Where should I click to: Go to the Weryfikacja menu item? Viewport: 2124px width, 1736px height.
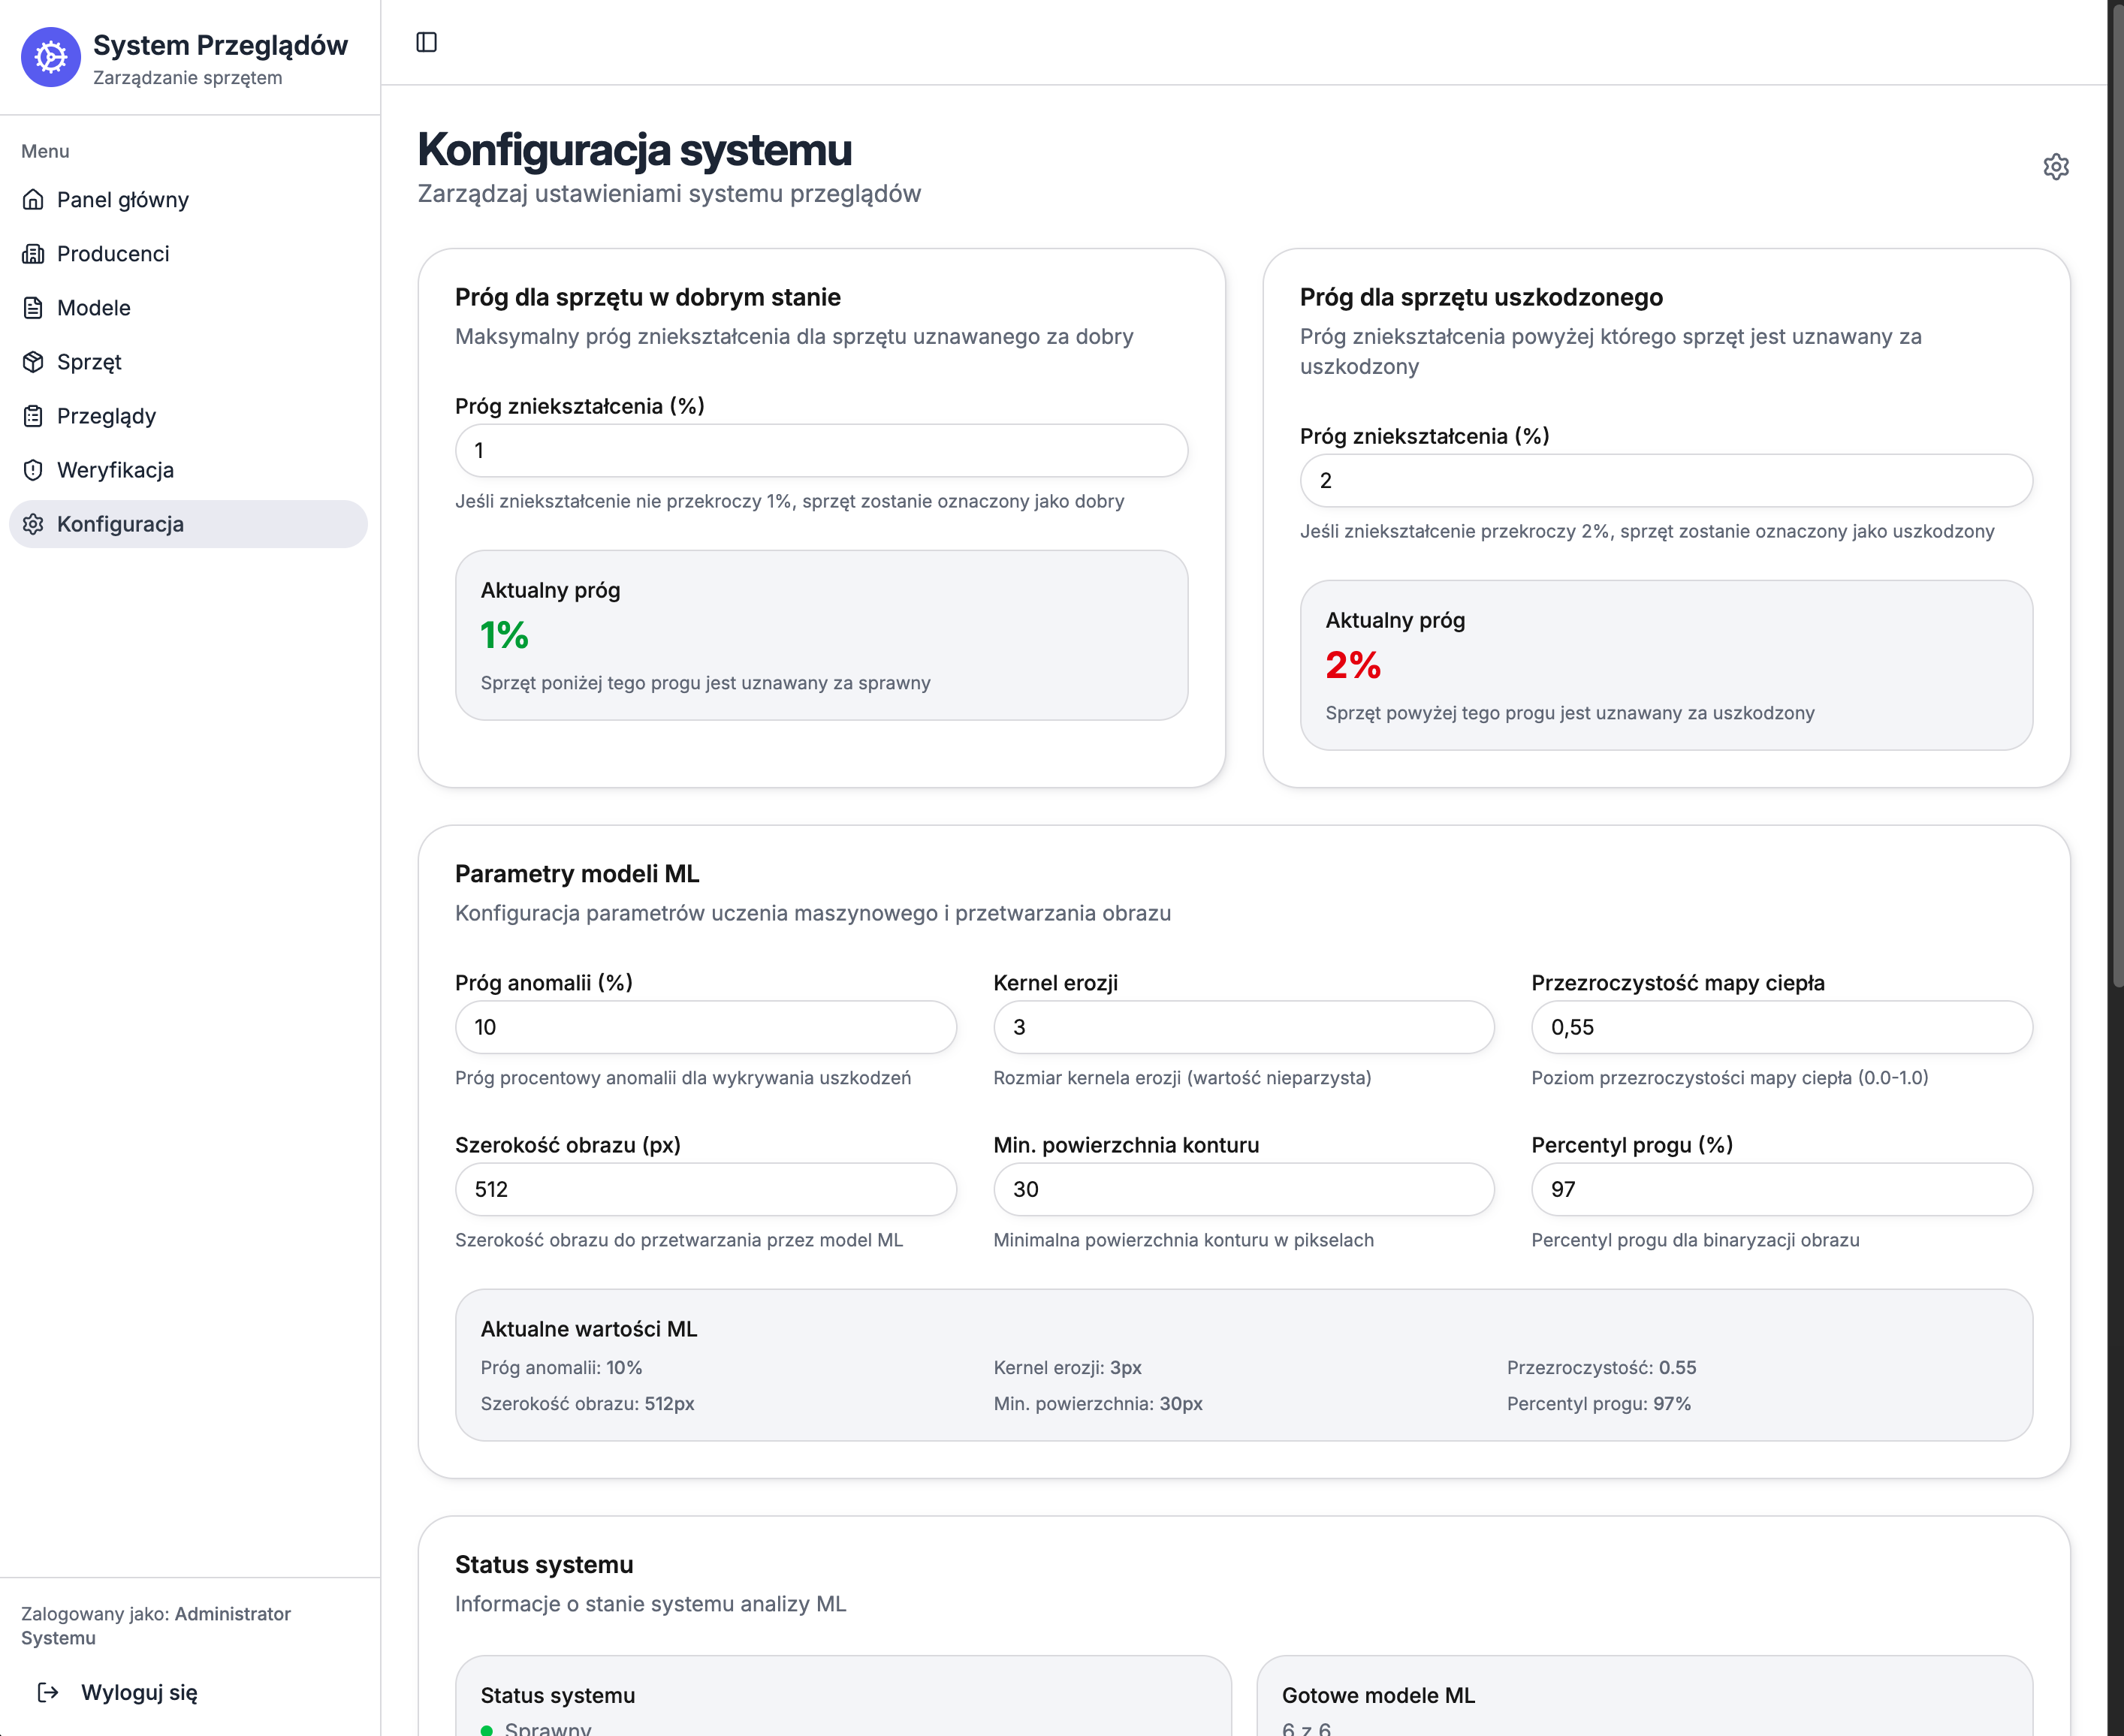click(115, 470)
